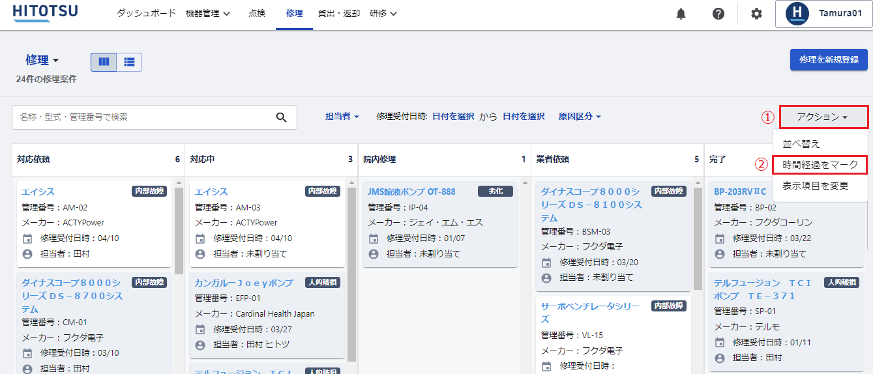Open the settings gear icon
Screen dimensions: 873x374
click(756, 14)
